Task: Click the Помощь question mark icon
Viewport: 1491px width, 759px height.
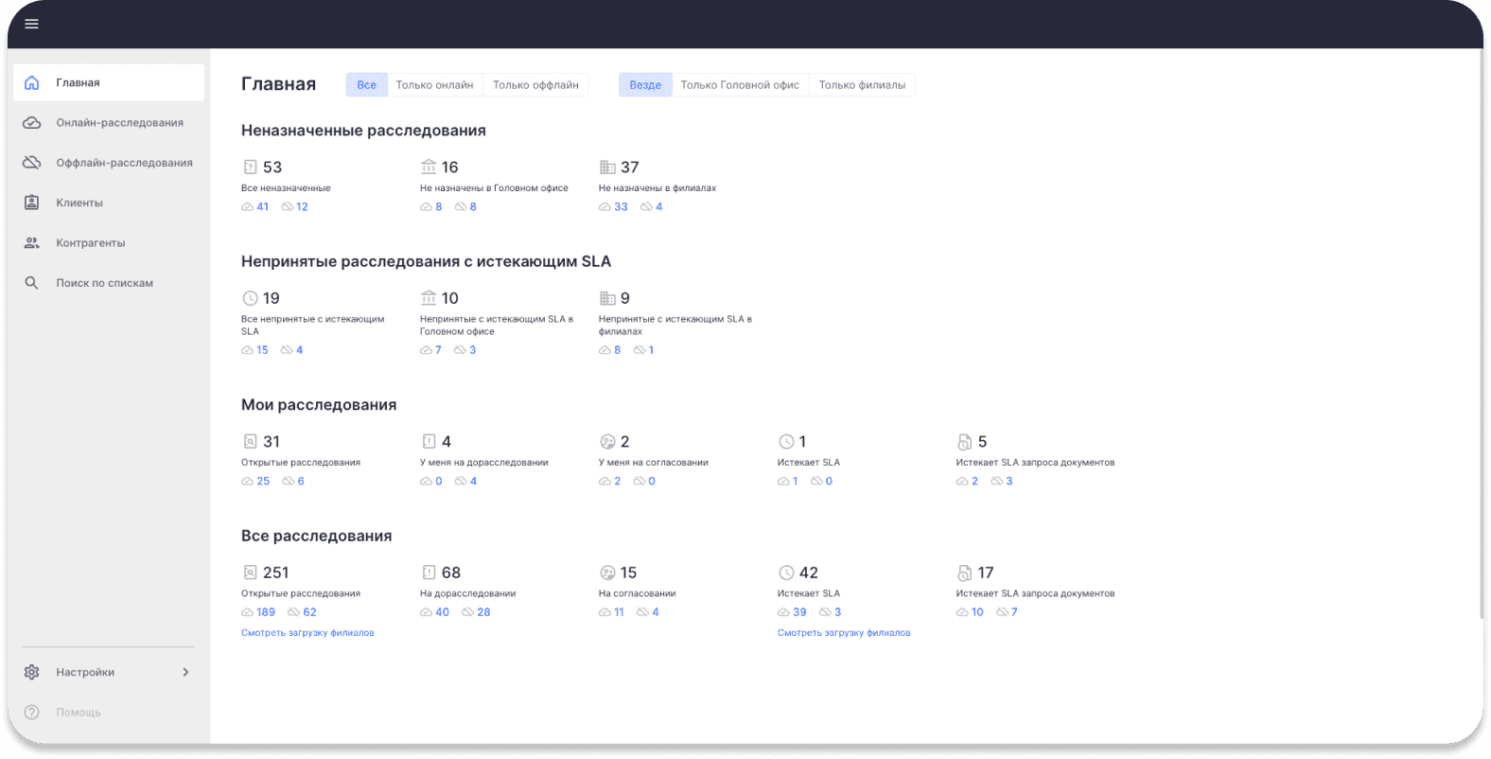Action: tap(32, 712)
